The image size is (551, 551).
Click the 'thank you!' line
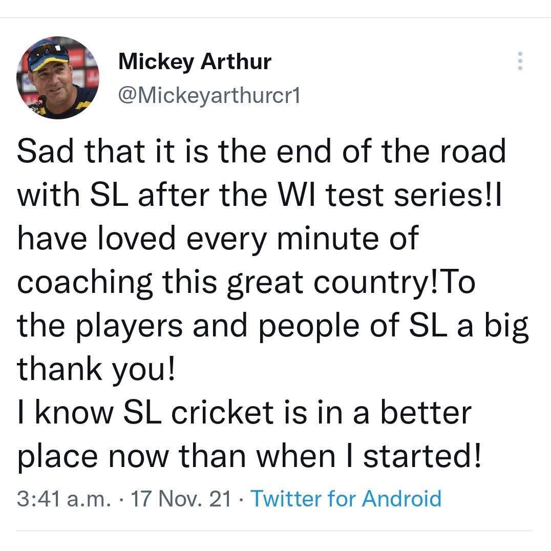pos(96,369)
